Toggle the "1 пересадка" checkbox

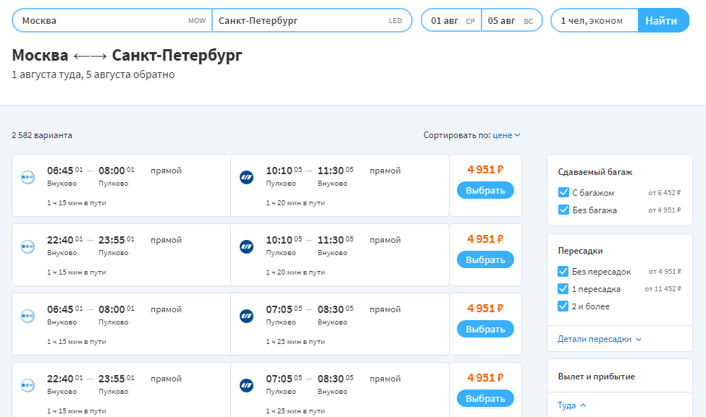(563, 289)
